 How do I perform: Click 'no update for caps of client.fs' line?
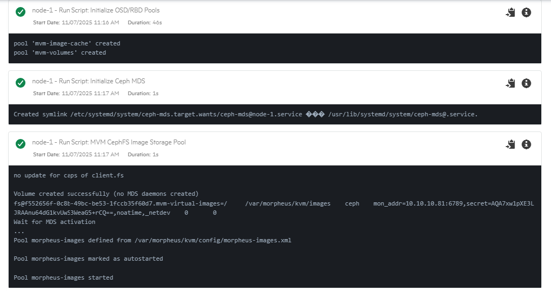click(69, 175)
